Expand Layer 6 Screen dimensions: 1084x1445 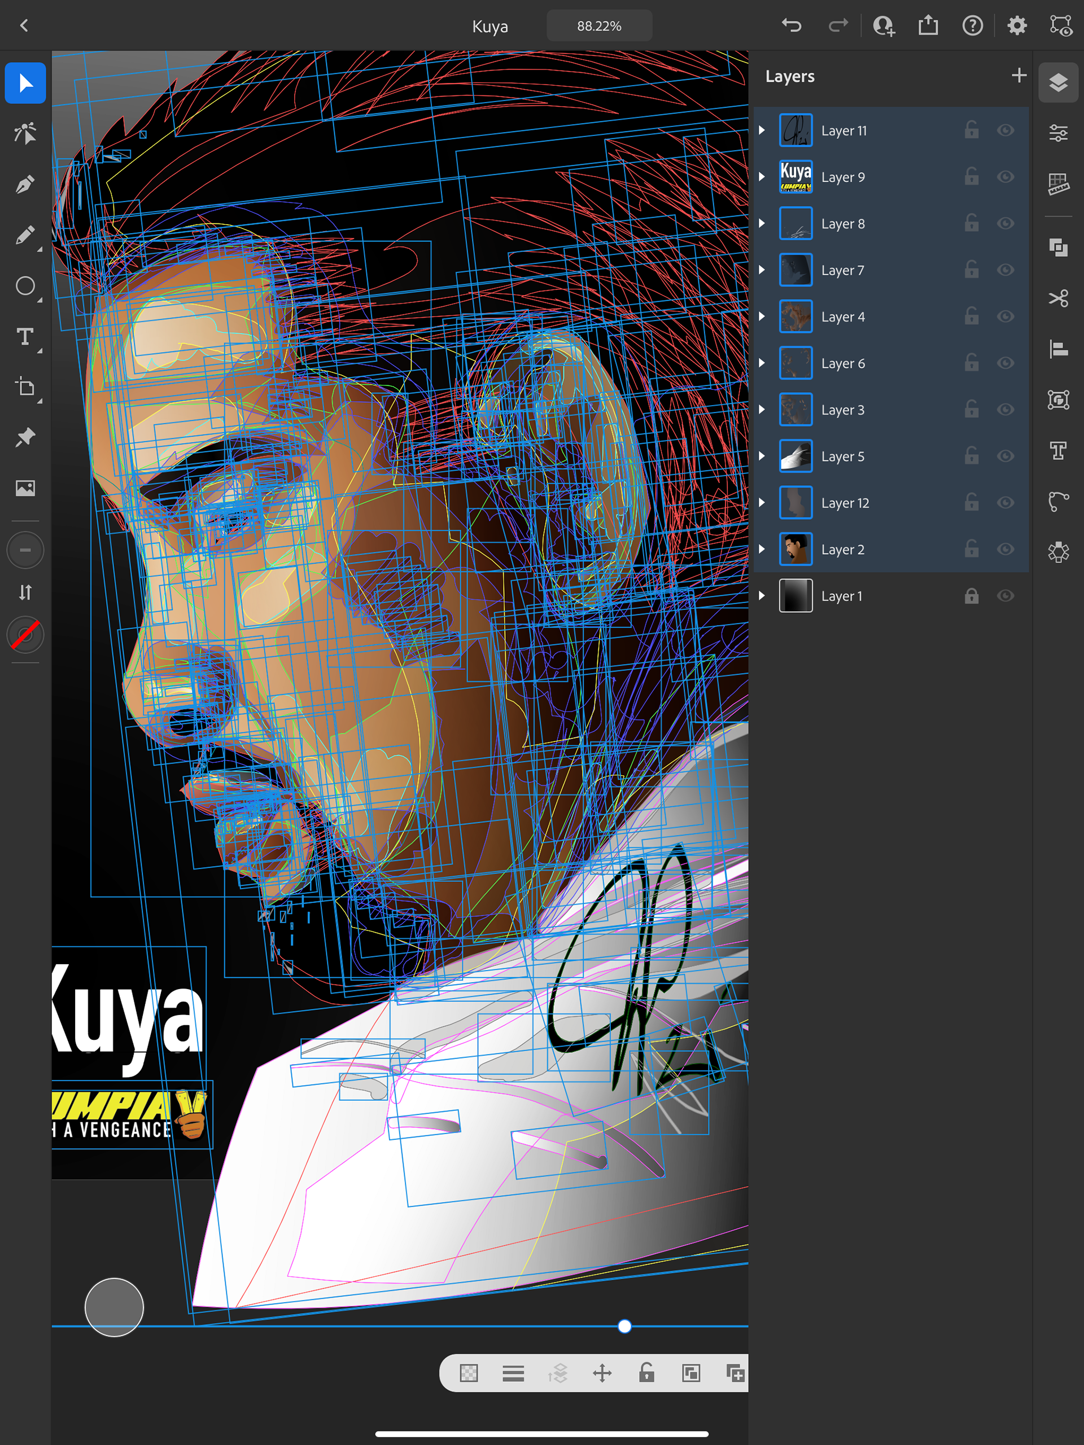click(x=762, y=363)
